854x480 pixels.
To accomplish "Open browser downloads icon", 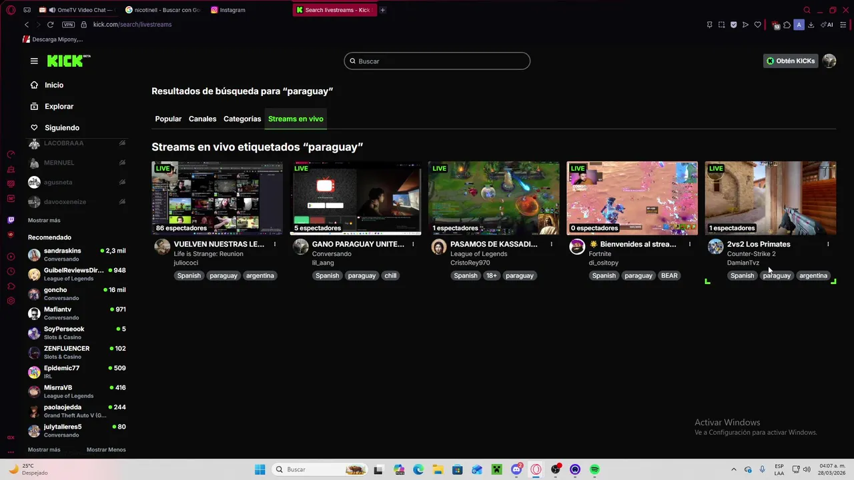I will [811, 25].
